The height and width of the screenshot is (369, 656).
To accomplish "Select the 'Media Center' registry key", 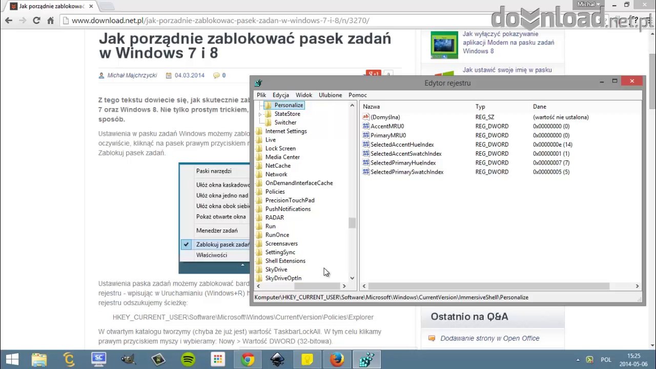I will pos(282,157).
